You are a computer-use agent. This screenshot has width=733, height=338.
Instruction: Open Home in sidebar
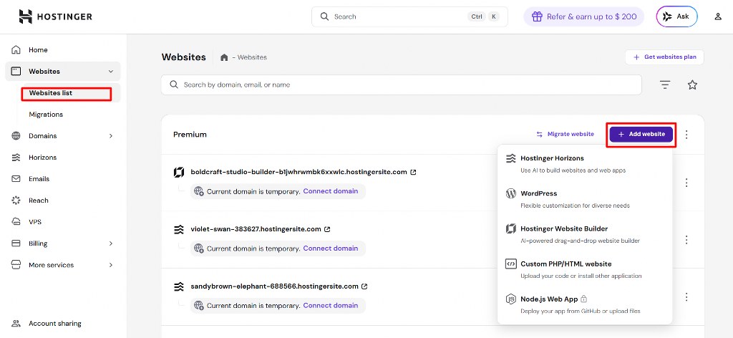point(39,49)
